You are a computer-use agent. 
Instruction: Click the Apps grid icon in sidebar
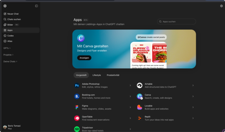(x=5, y=30)
